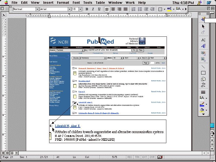Viewport: 216px width, 162px height.
Task: Open the Insert menu
Action: coord(48,3)
